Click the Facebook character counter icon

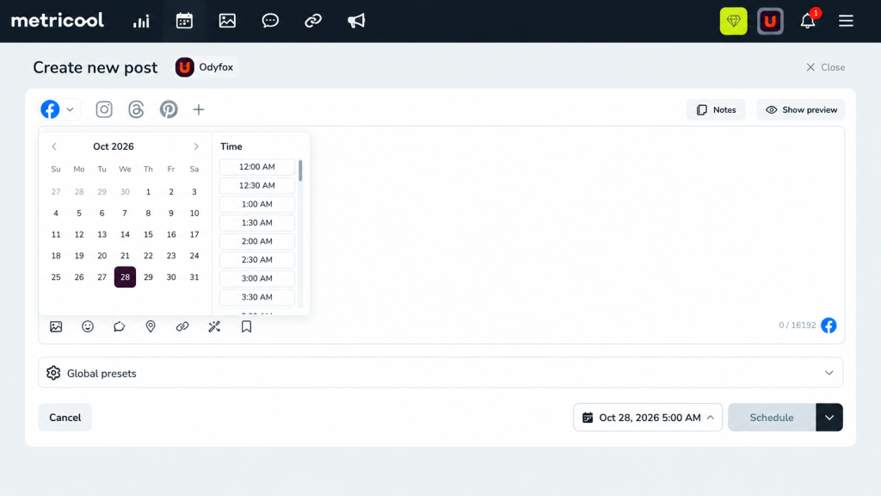tap(829, 325)
